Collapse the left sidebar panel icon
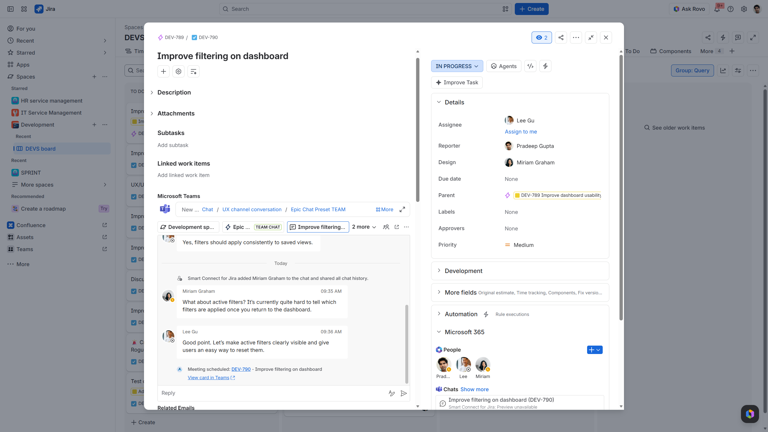Image resolution: width=768 pixels, height=432 pixels. point(10,9)
